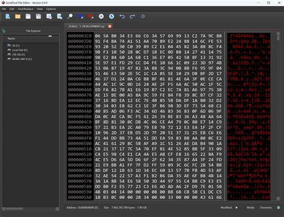Undo the last edit

click(122, 16)
